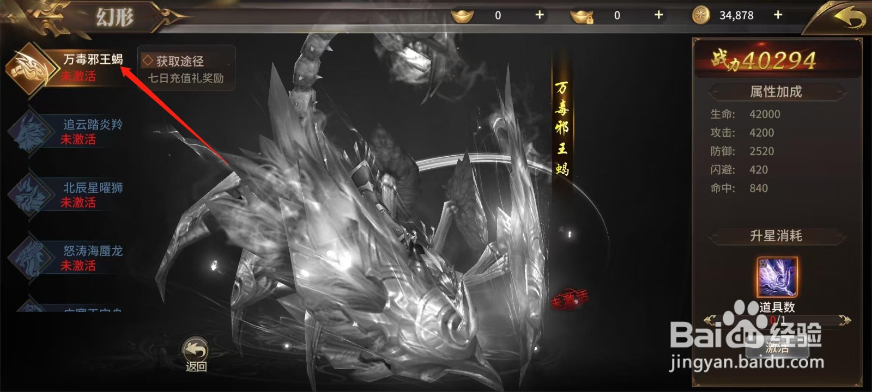Viewport: 872px width, 392px height.
Task: Tap the 北辰星曜狮 lion emblem icon
Action: 31,195
